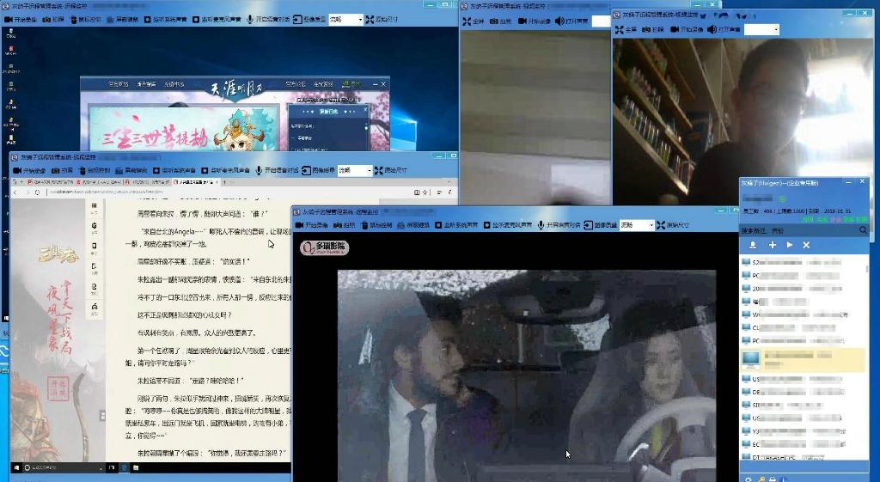The height and width of the screenshot is (482, 880).
Task: Go fullscreen in the left camera window
Action: (474, 21)
